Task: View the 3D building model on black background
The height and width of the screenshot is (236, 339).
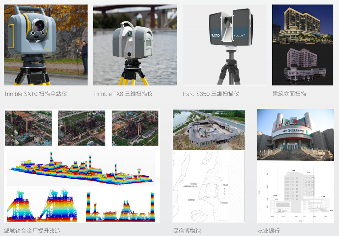Action: pos(302,64)
